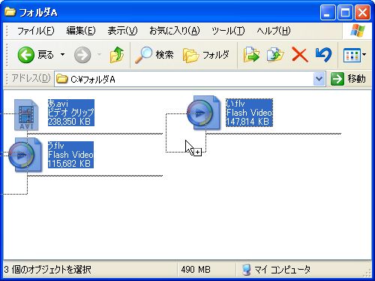
Task: Click the Move To folder icon
Action: tap(251, 55)
